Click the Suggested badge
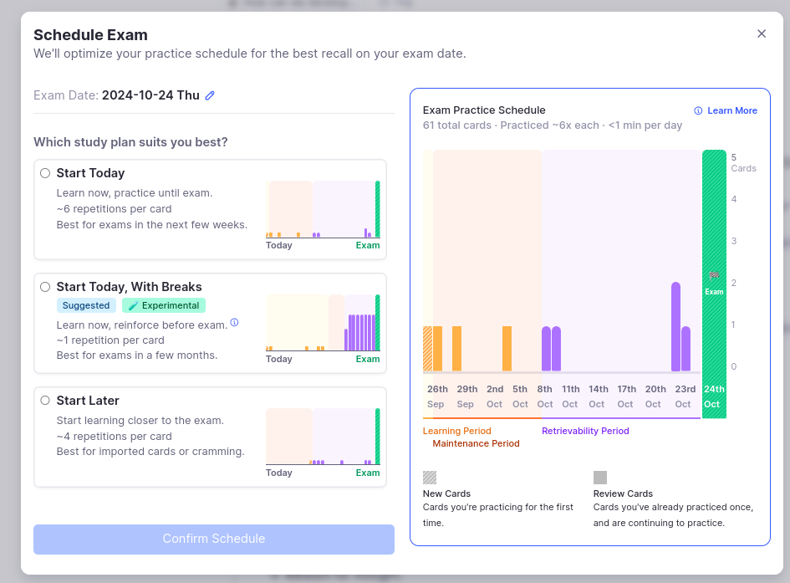Image resolution: width=790 pixels, height=583 pixels. [x=86, y=305]
